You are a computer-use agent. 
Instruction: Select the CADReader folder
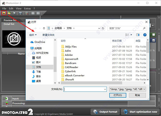click(x=70, y=67)
